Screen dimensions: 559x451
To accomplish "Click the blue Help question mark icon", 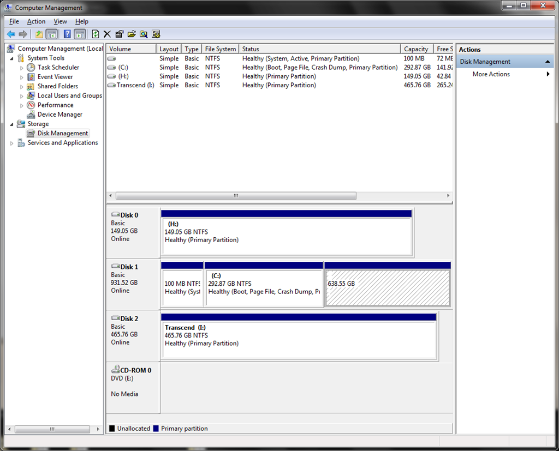I will (x=67, y=34).
